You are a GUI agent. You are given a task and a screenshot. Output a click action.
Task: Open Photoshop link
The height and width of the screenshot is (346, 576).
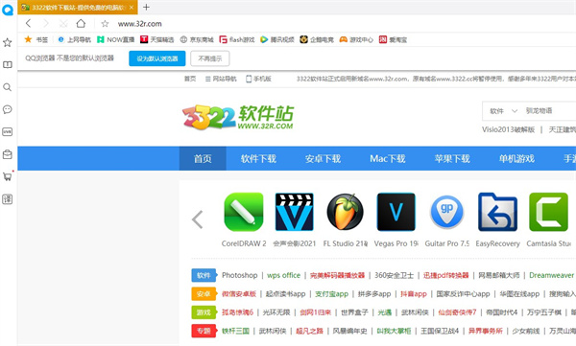tap(239, 275)
